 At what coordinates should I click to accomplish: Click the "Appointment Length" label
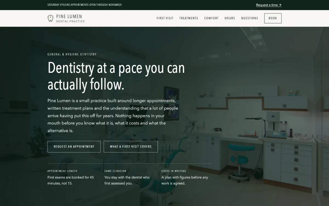point(62,171)
